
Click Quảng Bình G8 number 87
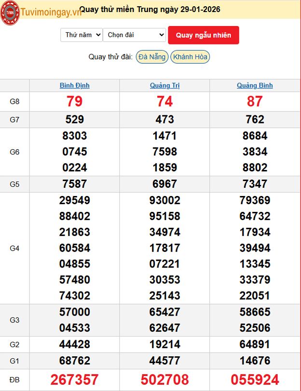point(255,101)
